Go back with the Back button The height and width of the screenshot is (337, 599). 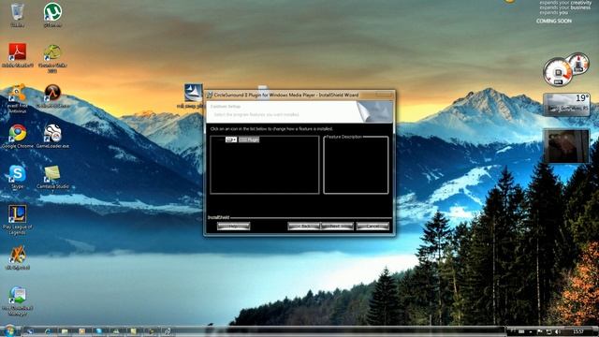[304, 227]
